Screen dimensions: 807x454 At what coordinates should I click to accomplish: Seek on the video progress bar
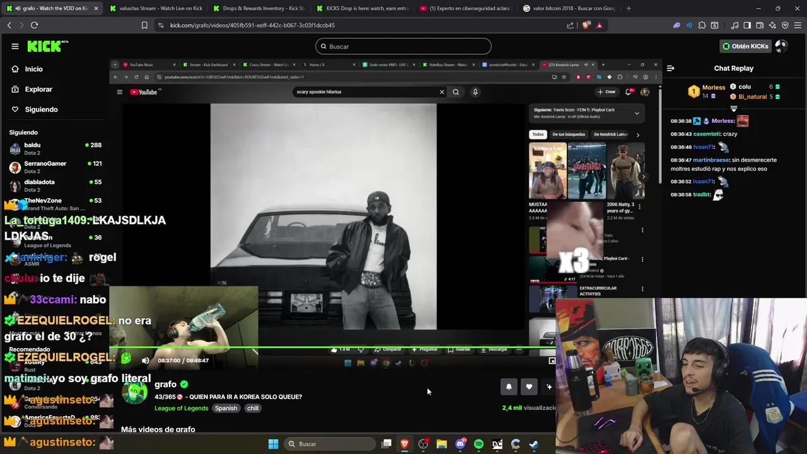tap(332, 347)
